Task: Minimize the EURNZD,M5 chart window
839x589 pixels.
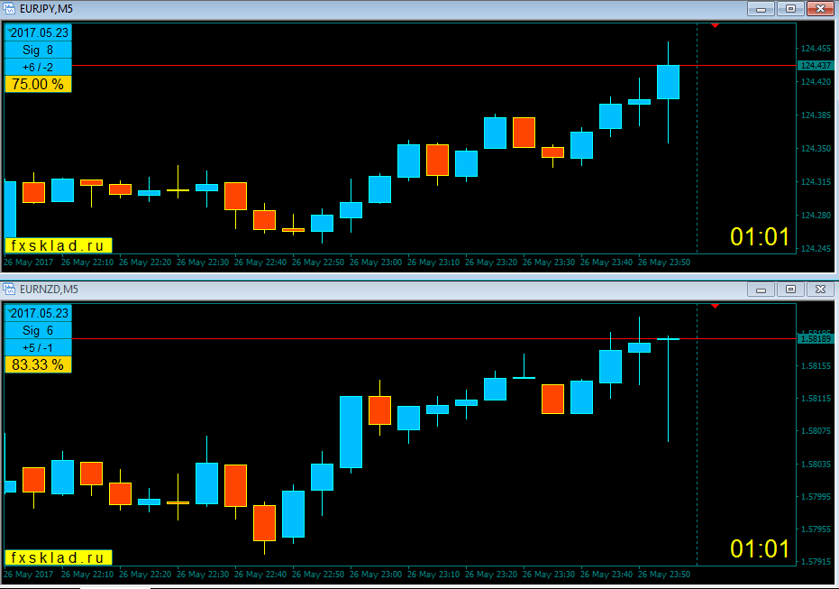Action: pos(761,290)
